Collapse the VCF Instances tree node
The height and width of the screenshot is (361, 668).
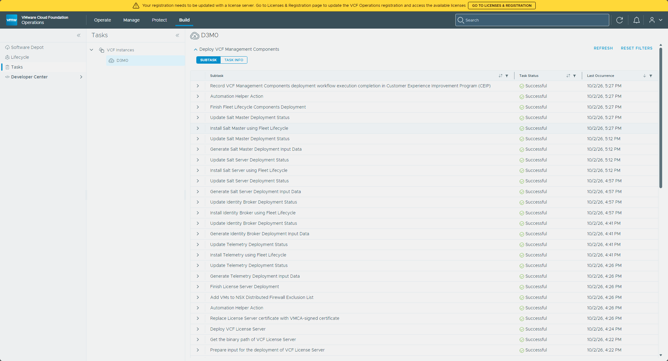click(x=91, y=50)
